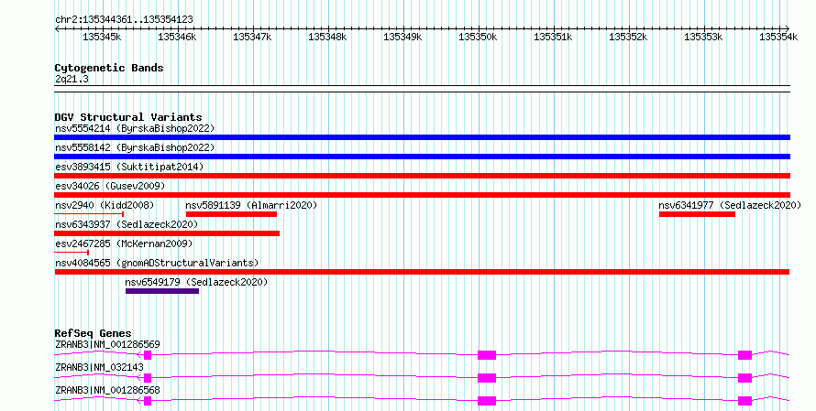
Task: Click the 135353k ruler label
Action: click(x=703, y=37)
